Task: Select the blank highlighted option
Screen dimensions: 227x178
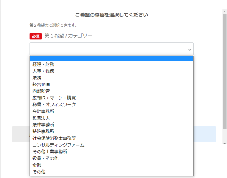Action: pyautogui.click(x=112, y=59)
